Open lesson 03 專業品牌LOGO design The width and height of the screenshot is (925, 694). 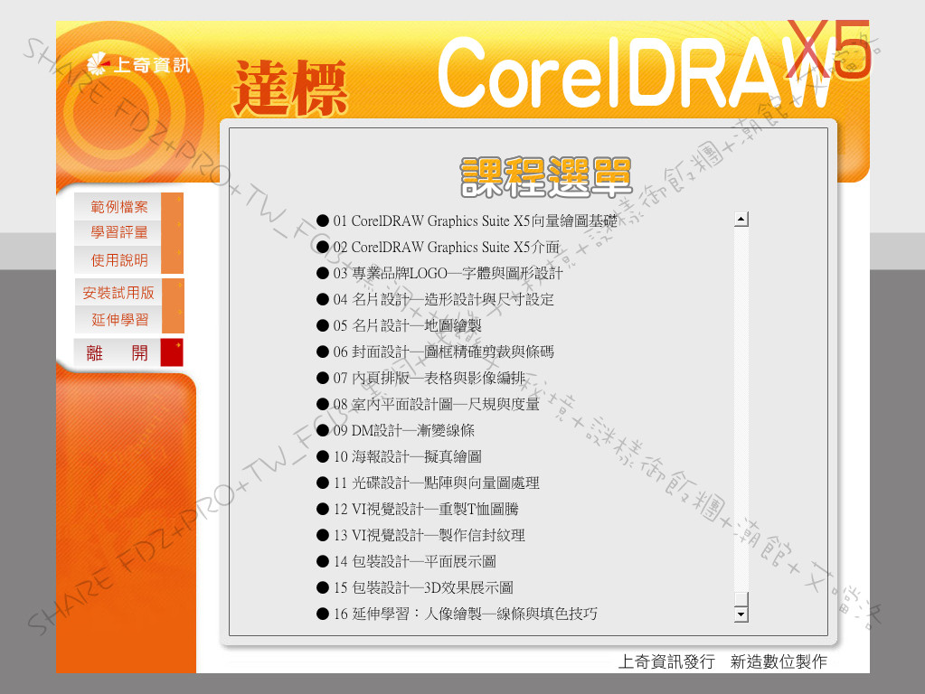click(x=448, y=273)
